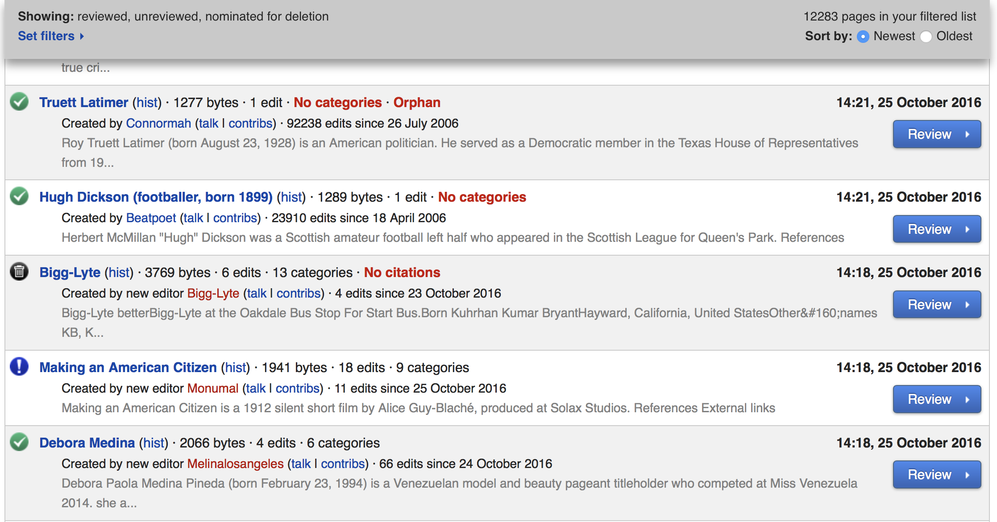
Task: Open Melinalosangeles user page
Action: [x=236, y=464]
